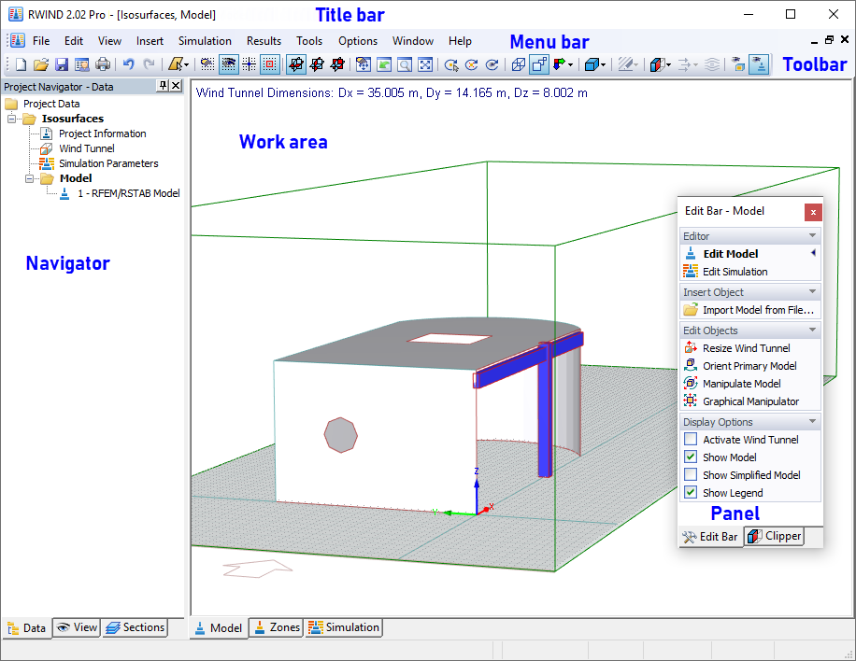Switch to the View navigator tab
Image resolution: width=856 pixels, height=661 pixels.
coord(77,627)
